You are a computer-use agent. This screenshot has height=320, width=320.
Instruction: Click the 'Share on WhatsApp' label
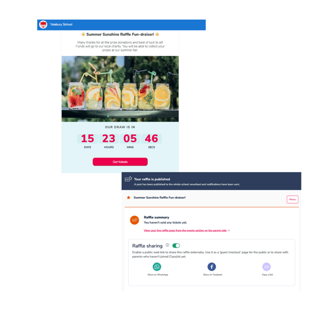point(158,275)
